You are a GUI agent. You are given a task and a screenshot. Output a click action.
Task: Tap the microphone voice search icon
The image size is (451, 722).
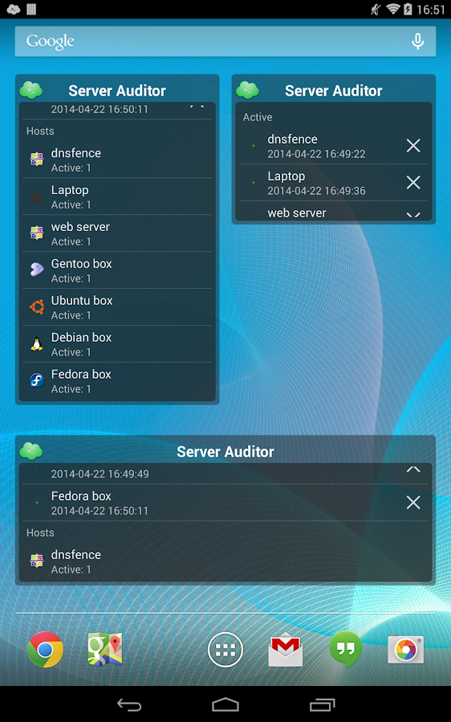point(417,42)
